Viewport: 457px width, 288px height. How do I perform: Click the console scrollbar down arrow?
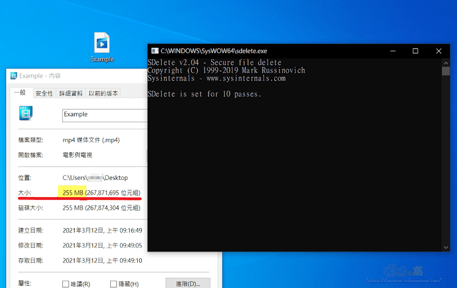coord(446,247)
